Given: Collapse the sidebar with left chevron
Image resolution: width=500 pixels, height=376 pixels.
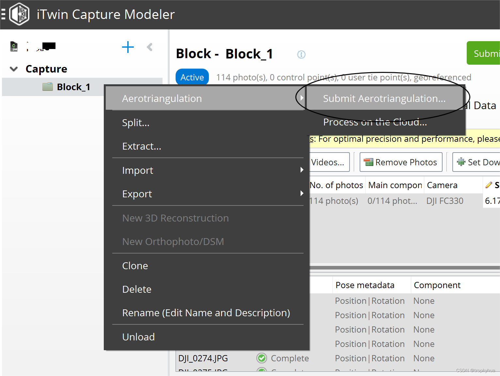Looking at the screenshot, I should [x=150, y=47].
